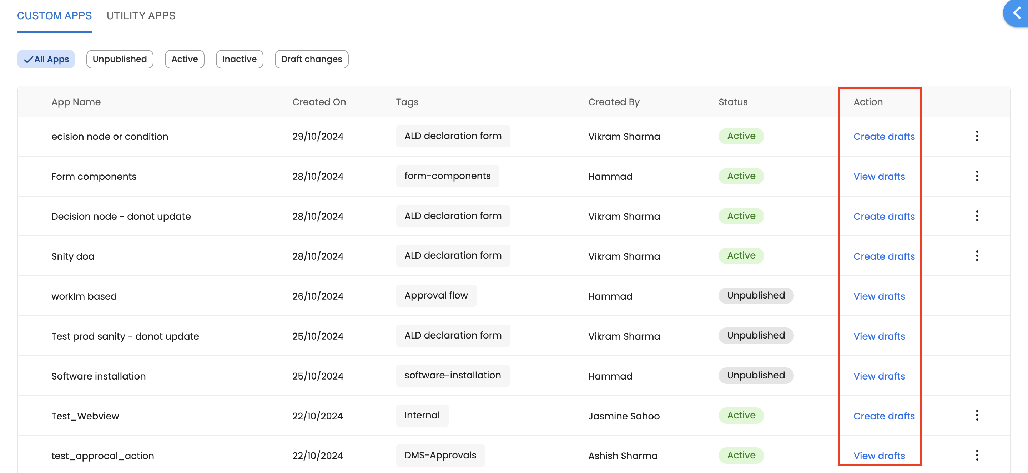The image size is (1028, 473).
Task: Select the CUSTOM APPS tab
Action: [x=54, y=16]
